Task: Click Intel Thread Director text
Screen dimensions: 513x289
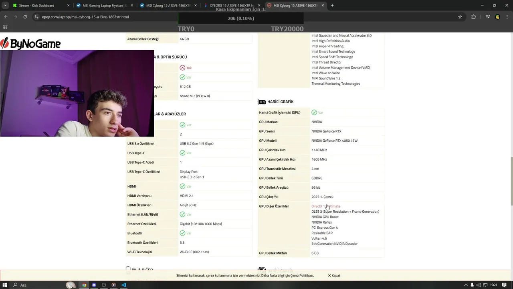Action: (x=326, y=62)
